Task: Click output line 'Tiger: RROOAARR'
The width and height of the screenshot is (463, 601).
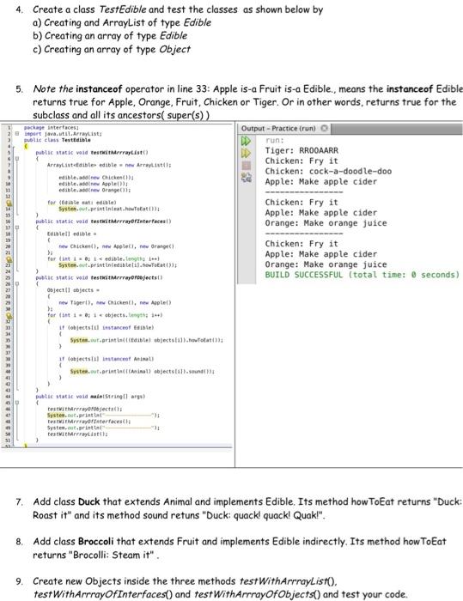Action: (302, 150)
